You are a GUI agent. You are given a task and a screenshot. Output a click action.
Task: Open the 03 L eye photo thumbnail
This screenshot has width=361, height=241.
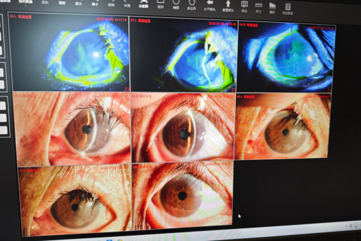coord(283,127)
